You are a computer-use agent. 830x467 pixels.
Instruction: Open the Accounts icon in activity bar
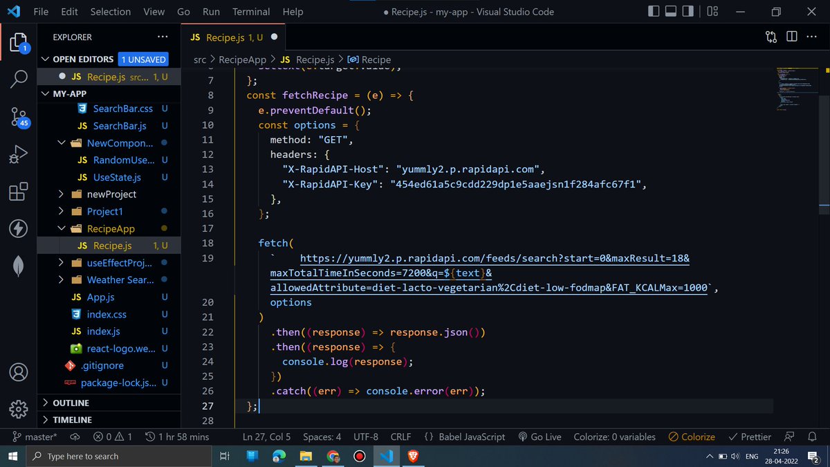[x=19, y=372]
